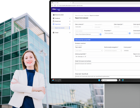This screenshot has width=140, height=108.
Task: Click the Detalii Scrisoare de înaintare textarea
Action: [x=107, y=66]
